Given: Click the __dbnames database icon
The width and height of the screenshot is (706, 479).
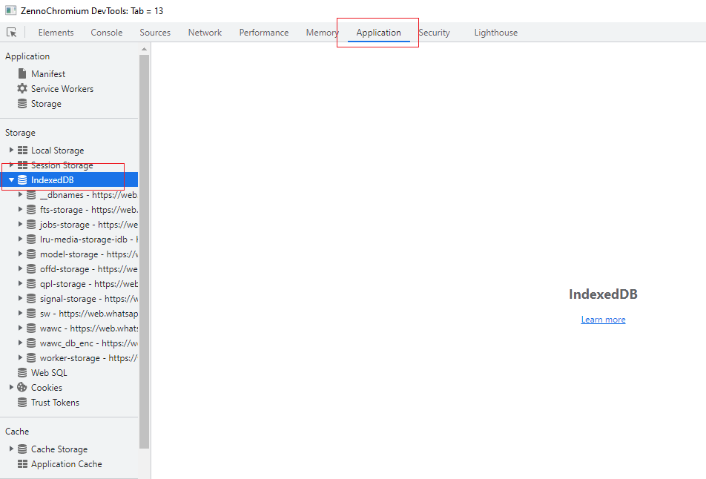Looking at the screenshot, I should [x=31, y=194].
